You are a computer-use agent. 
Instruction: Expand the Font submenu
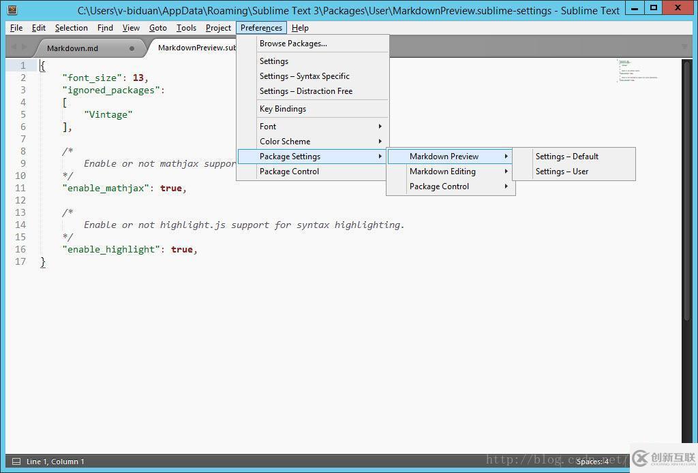(314, 127)
